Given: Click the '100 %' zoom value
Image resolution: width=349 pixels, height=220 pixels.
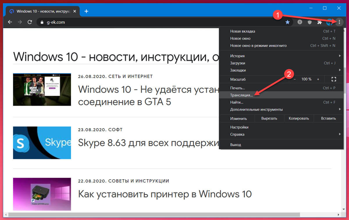Looking at the screenshot, I should (306, 79).
